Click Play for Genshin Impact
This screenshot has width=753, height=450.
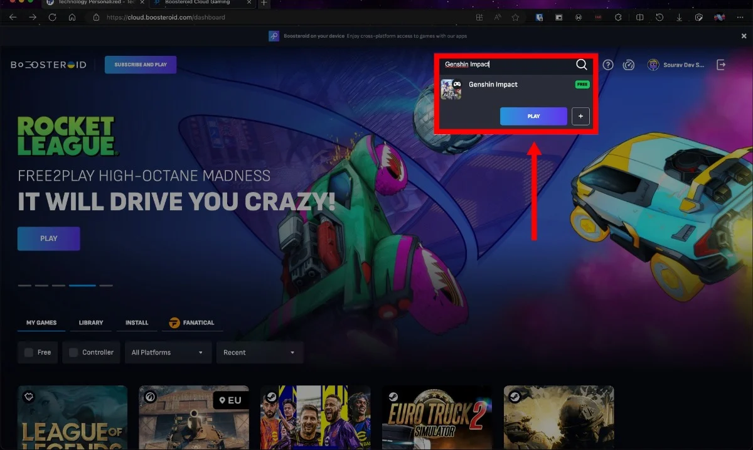[533, 116]
